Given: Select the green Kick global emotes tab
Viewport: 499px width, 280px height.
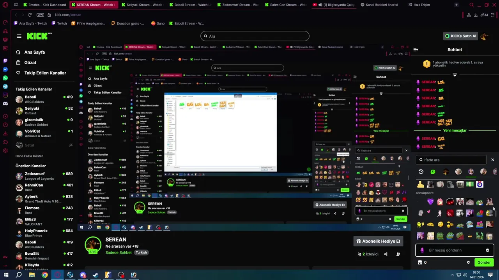Looking at the screenshot, I should click(x=433, y=171).
